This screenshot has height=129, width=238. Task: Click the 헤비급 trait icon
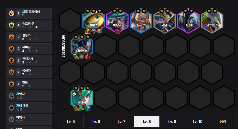(x=12, y=49)
